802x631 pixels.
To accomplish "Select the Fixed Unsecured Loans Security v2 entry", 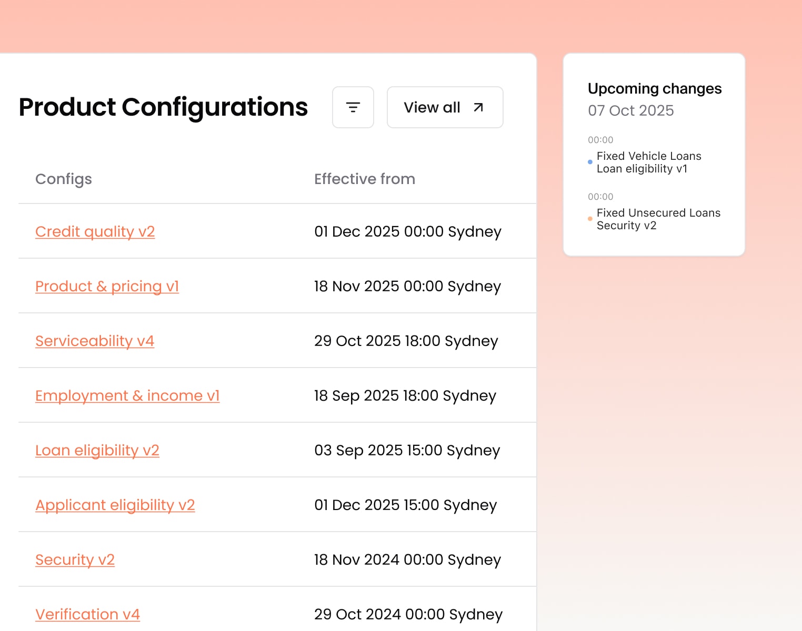I will coord(658,219).
